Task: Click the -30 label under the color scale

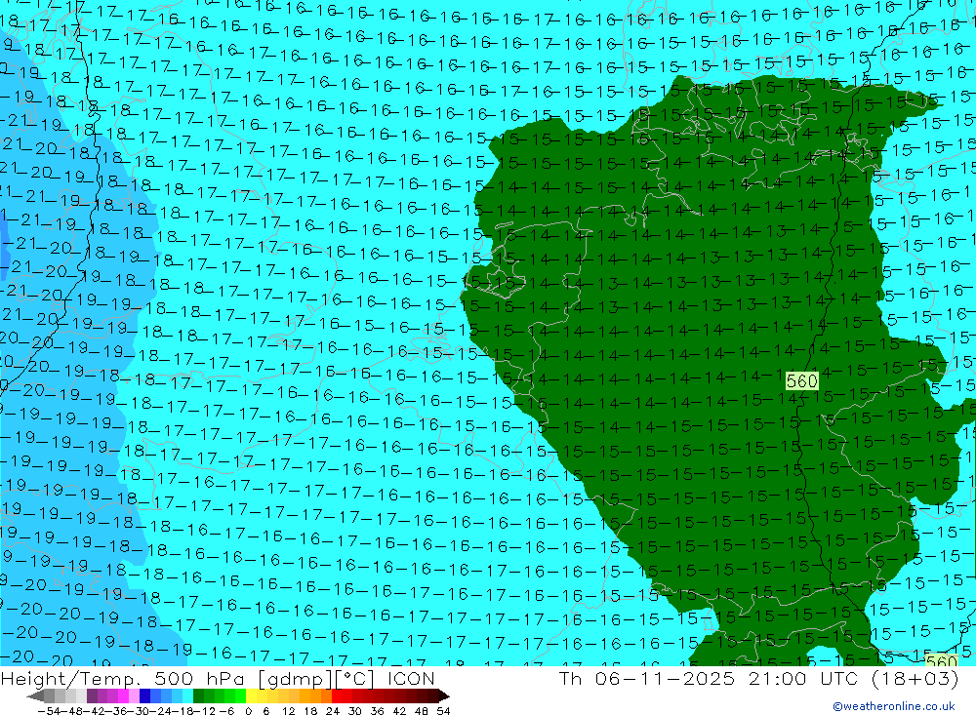Action: 140,711
